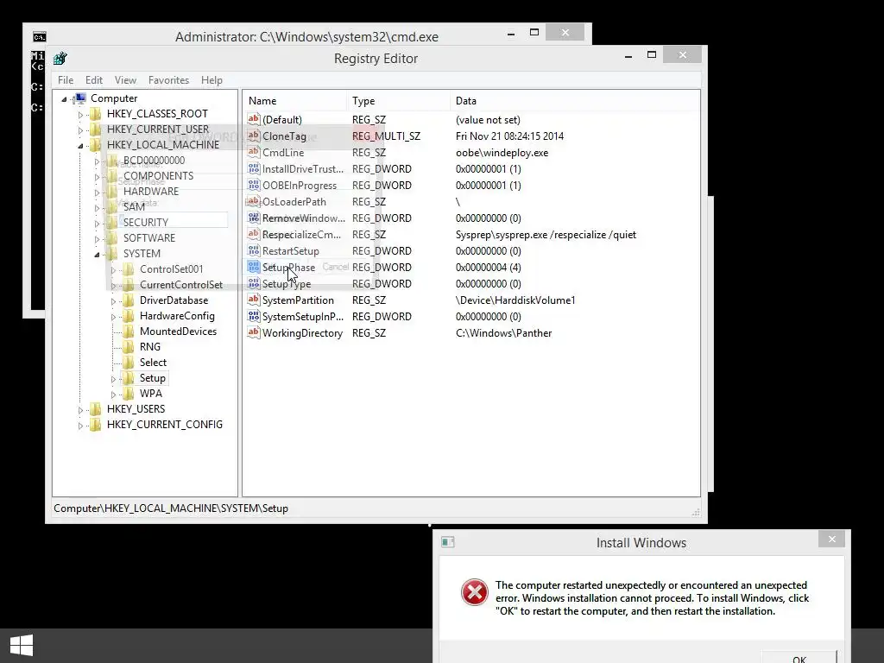Click the Setup folder icon
This screenshot has height=663, width=884.
tap(129, 378)
